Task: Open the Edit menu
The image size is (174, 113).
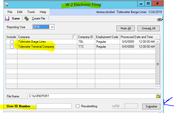Action: pos(20,12)
